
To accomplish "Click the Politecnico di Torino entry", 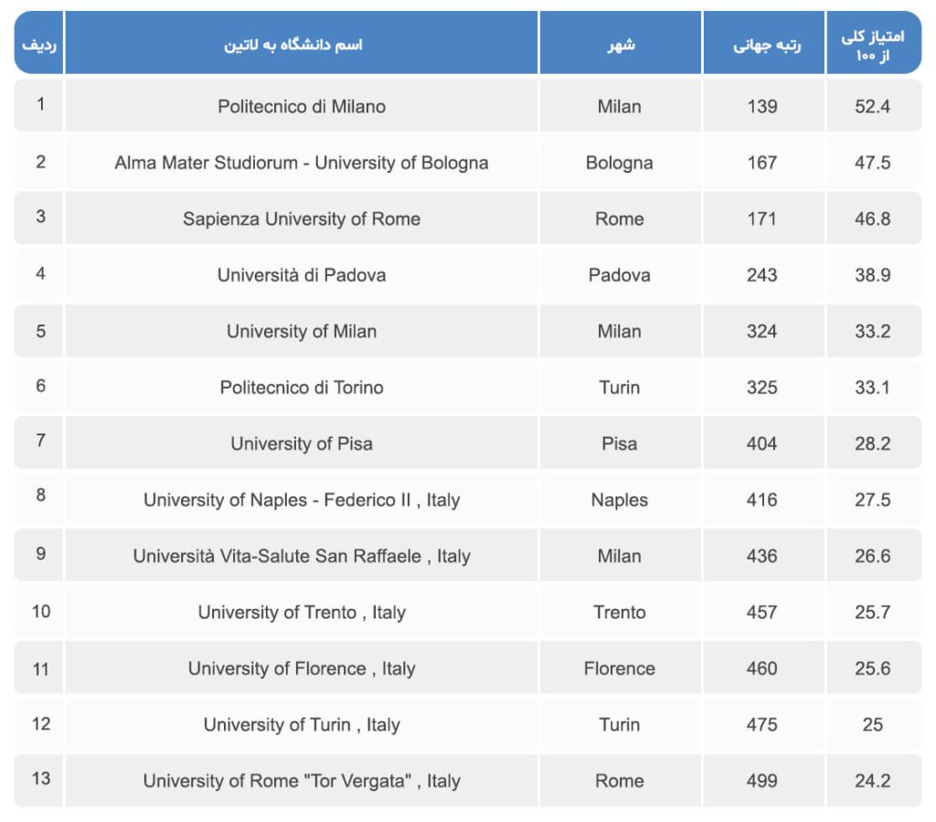I will [302, 388].
